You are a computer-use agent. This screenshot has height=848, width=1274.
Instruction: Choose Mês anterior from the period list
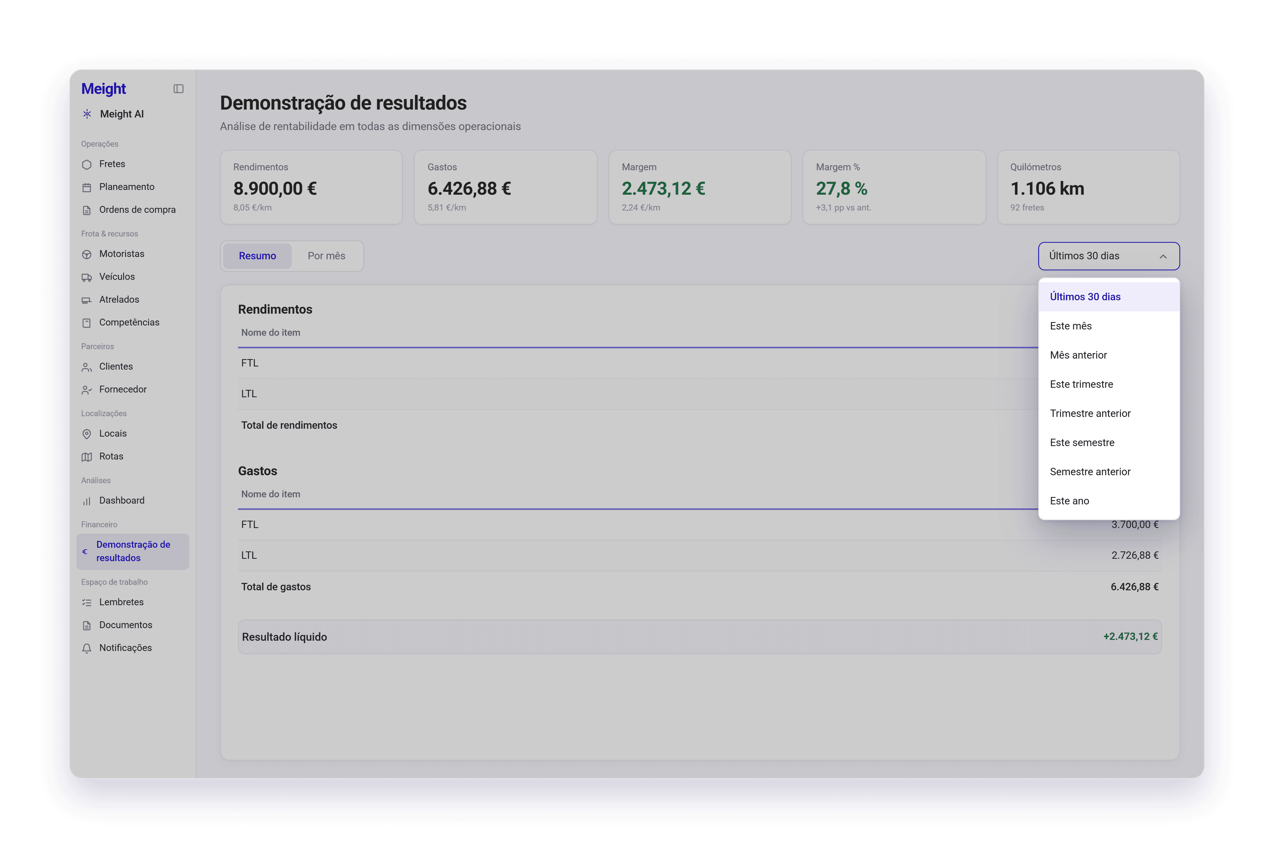tap(1108, 355)
